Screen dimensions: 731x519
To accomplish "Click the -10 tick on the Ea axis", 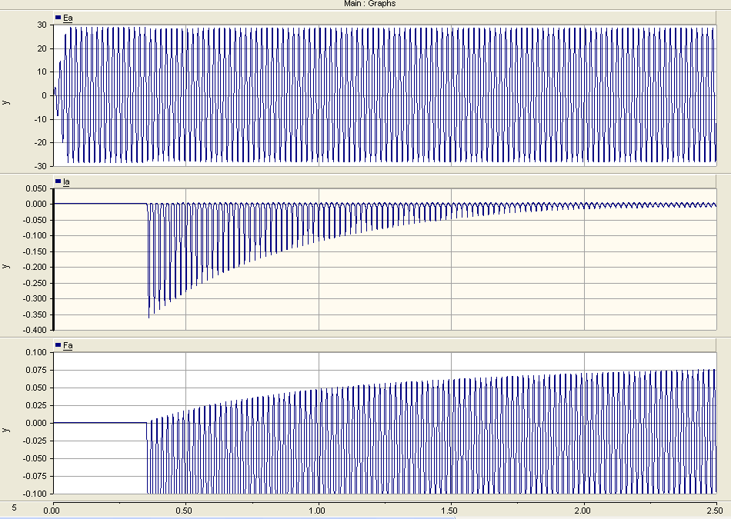I will [41, 119].
